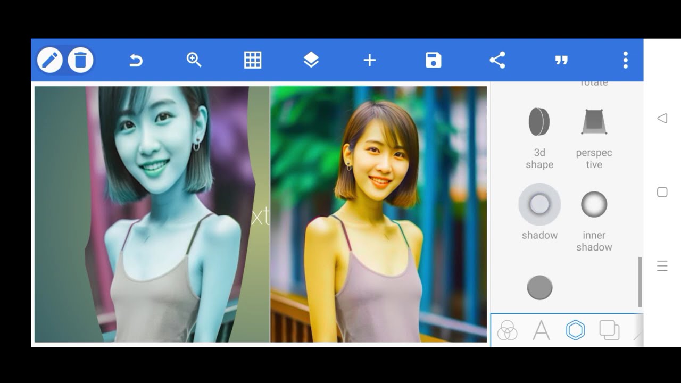Open the three-dot overflow menu
This screenshot has height=383, width=681.
point(626,60)
